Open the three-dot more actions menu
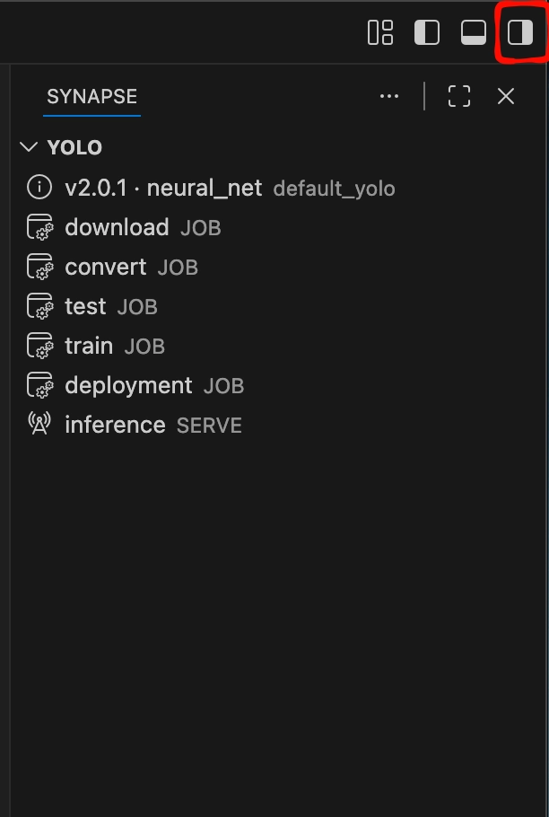 389,96
